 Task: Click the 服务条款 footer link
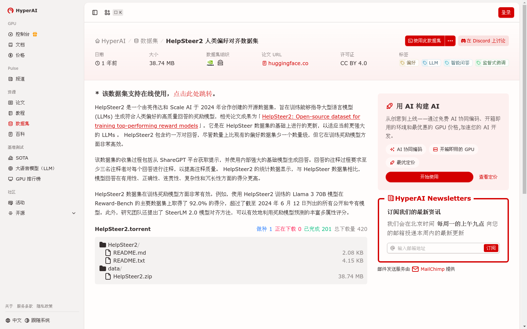coord(25,306)
